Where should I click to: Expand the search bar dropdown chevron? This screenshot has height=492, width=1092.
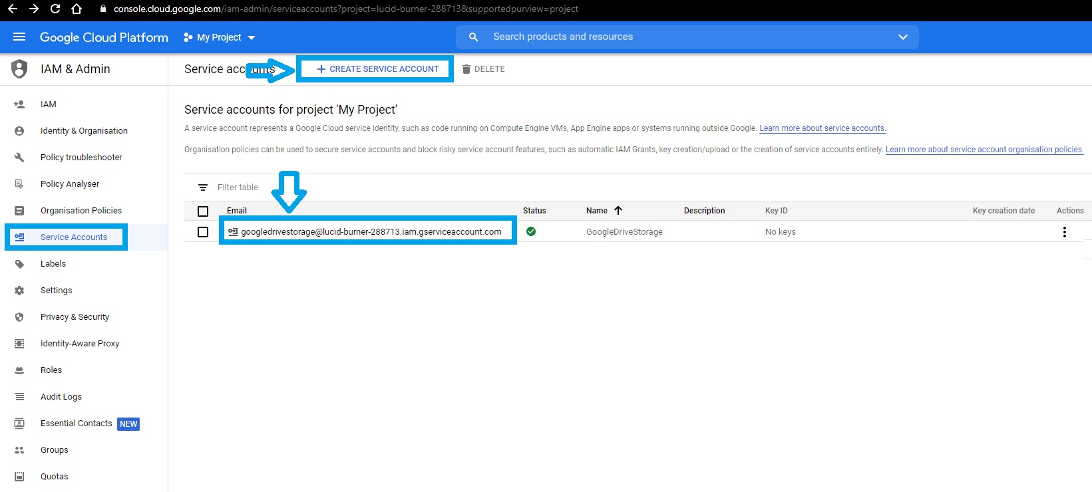point(903,37)
